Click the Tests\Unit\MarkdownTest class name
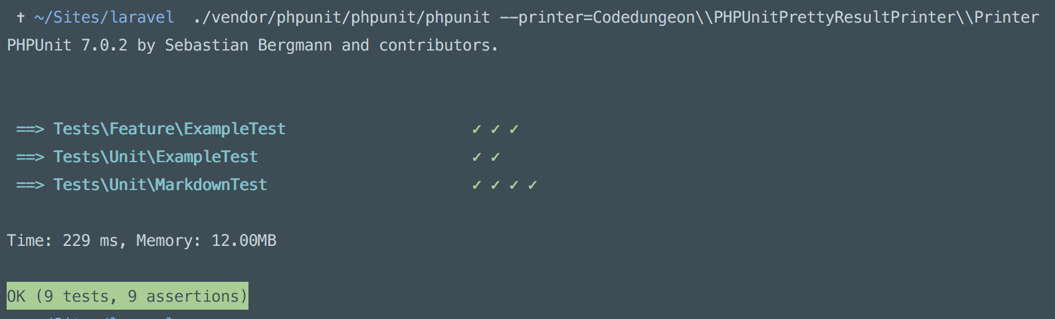The image size is (1055, 319). [x=160, y=185]
